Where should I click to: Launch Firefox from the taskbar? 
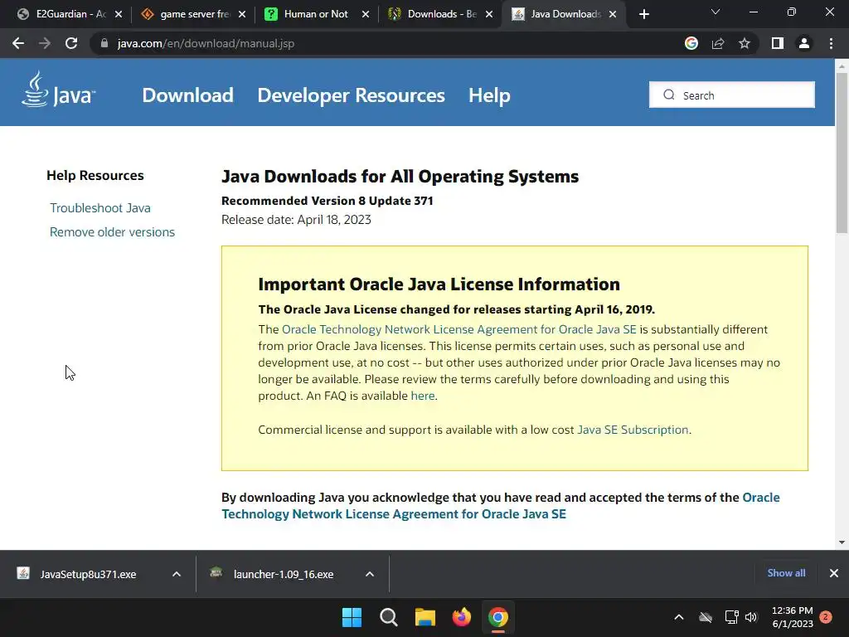[461, 617]
